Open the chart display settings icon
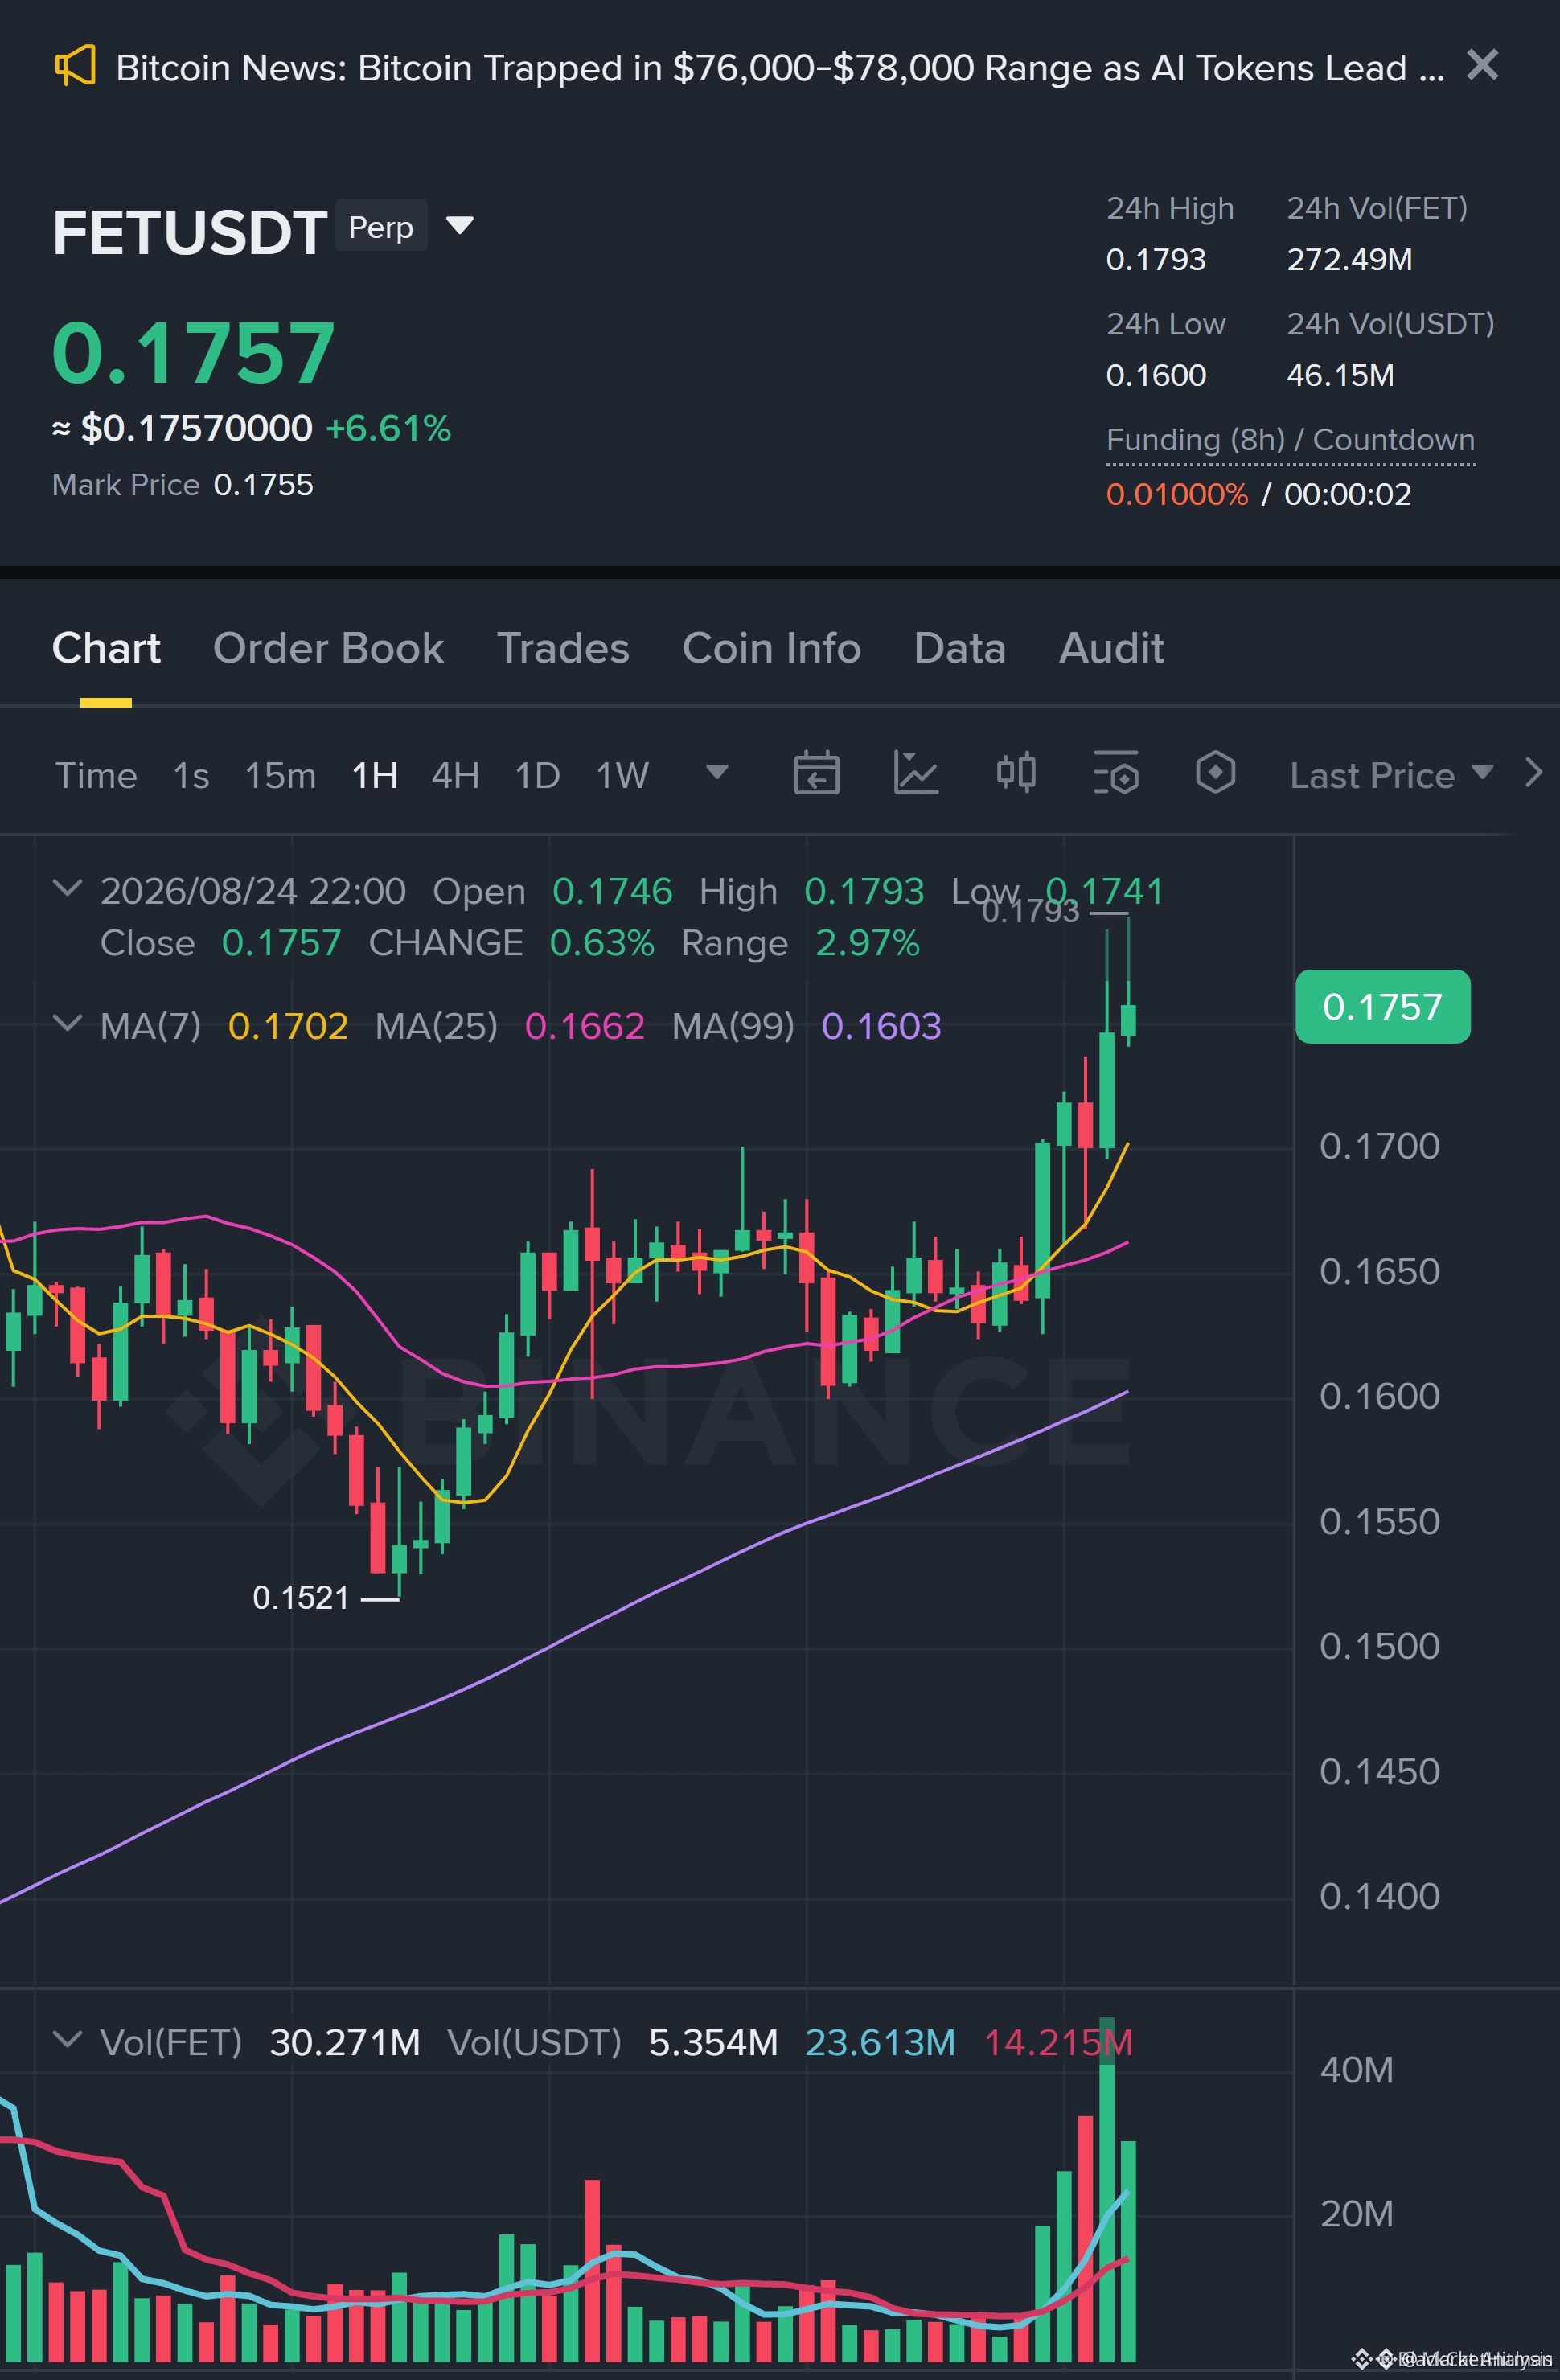The height and width of the screenshot is (2380, 1560). [x=1116, y=773]
